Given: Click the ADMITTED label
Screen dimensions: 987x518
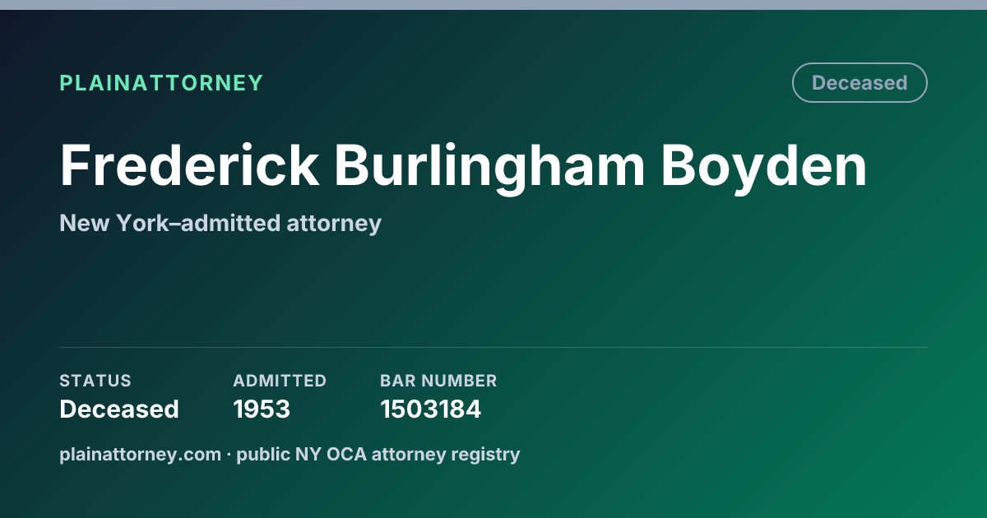Looking at the screenshot, I should pyautogui.click(x=280, y=381).
